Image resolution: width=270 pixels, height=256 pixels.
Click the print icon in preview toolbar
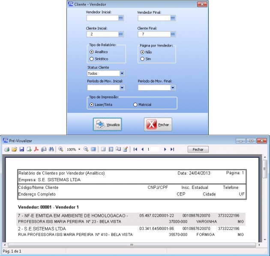[x=7, y=149]
